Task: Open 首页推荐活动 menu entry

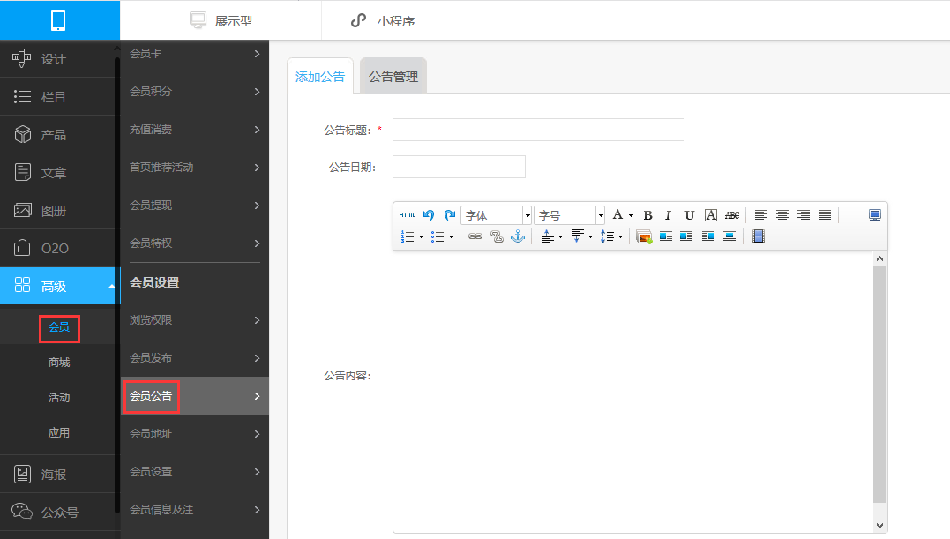Action: click(x=194, y=167)
